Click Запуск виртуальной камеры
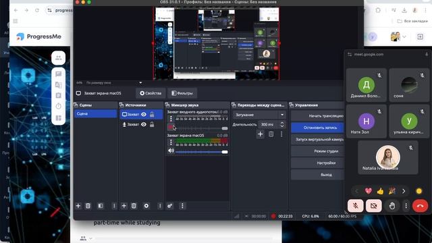432x243 pixels. 318,140
